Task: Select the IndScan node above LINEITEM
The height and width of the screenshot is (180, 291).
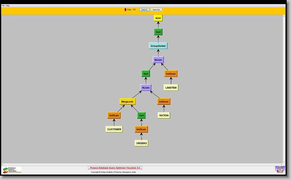Action: (x=171, y=74)
